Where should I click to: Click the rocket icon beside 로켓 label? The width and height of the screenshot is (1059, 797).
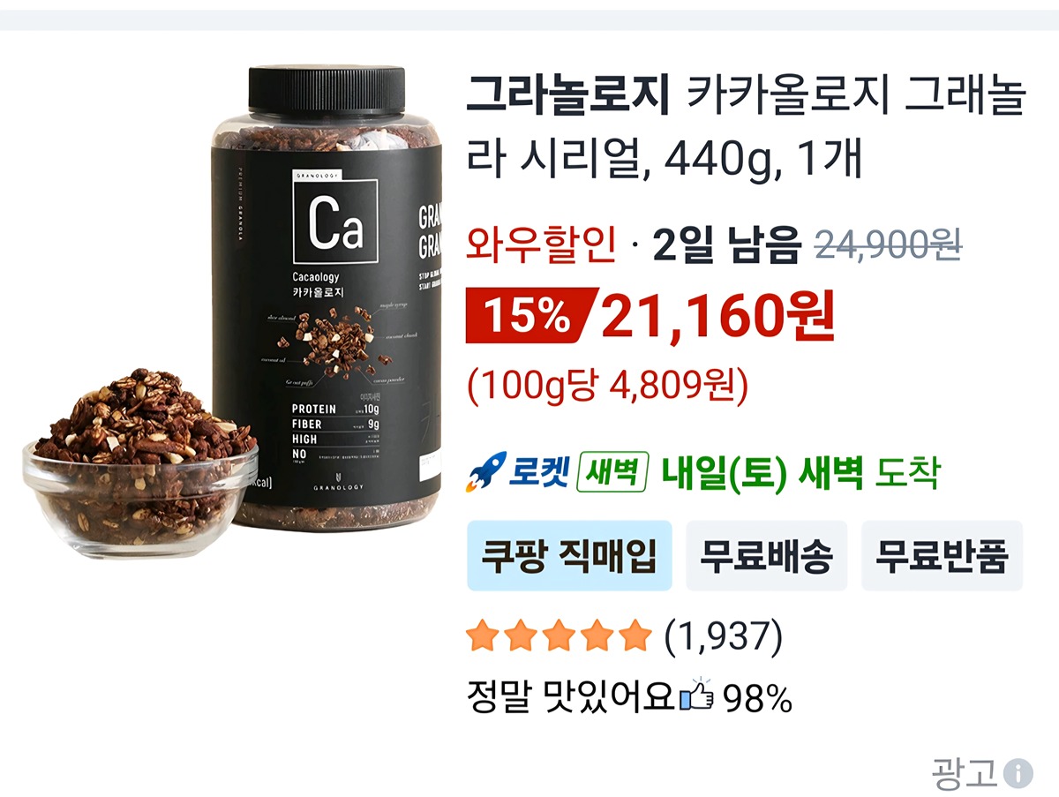click(x=486, y=472)
